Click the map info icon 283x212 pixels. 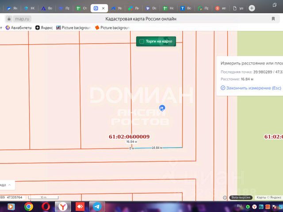pos(225,197)
